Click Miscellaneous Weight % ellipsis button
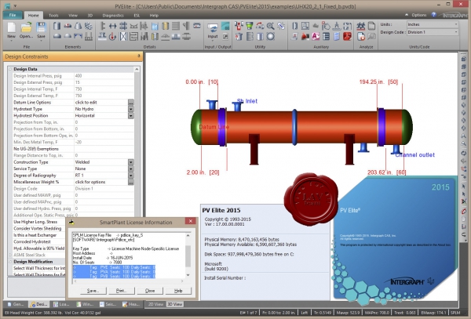The width and height of the screenshot is (471, 319). (x=131, y=182)
